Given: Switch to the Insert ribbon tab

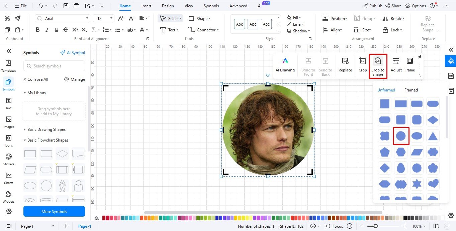Looking at the screenshot, I should tap(146, 6).
